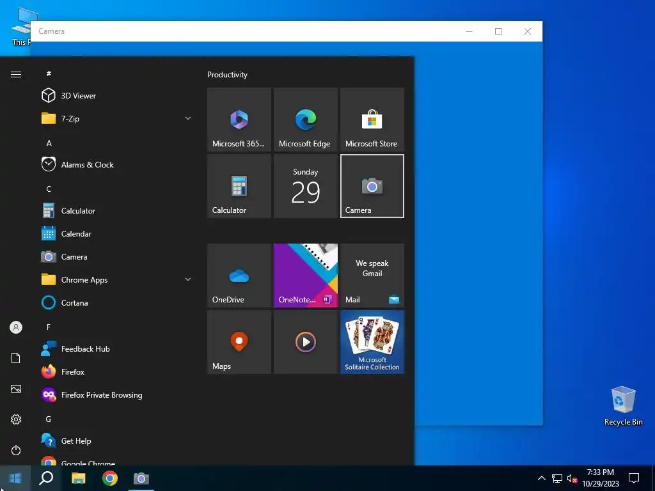Click the G letter header in app list
Viewport: 655px width, 491px height.
[49, 419]
